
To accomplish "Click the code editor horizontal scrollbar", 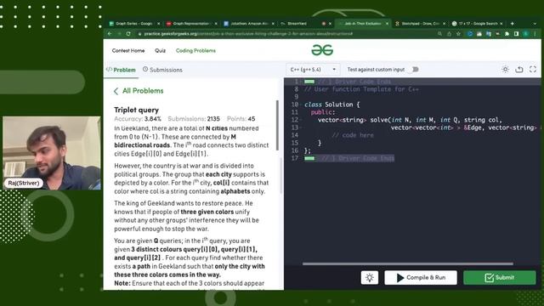I will (x=408, y=263).
